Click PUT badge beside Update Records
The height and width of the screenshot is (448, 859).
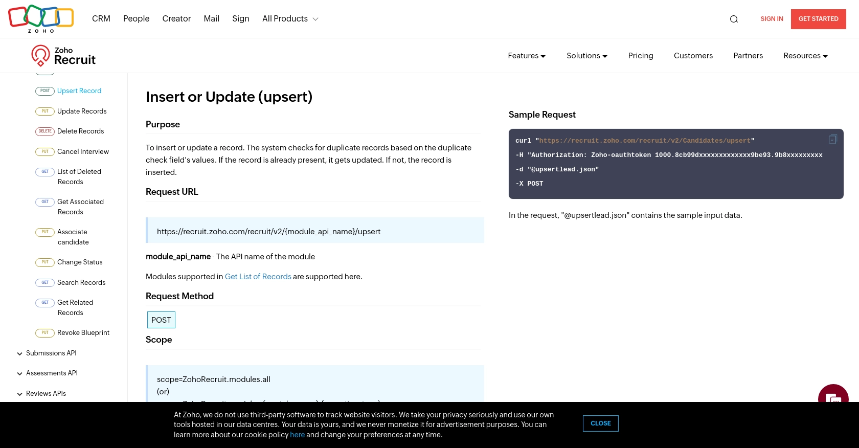45,111
